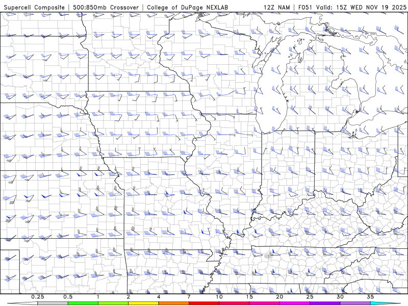This screenshot has height=306, width=408.
Task: Click the legend value 30
Action: pyautogui.click(x=340, y=297)
